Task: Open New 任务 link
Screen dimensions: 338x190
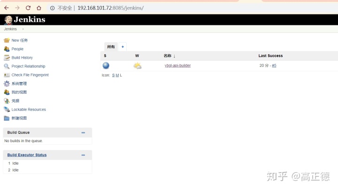Action: coord(20,40)
